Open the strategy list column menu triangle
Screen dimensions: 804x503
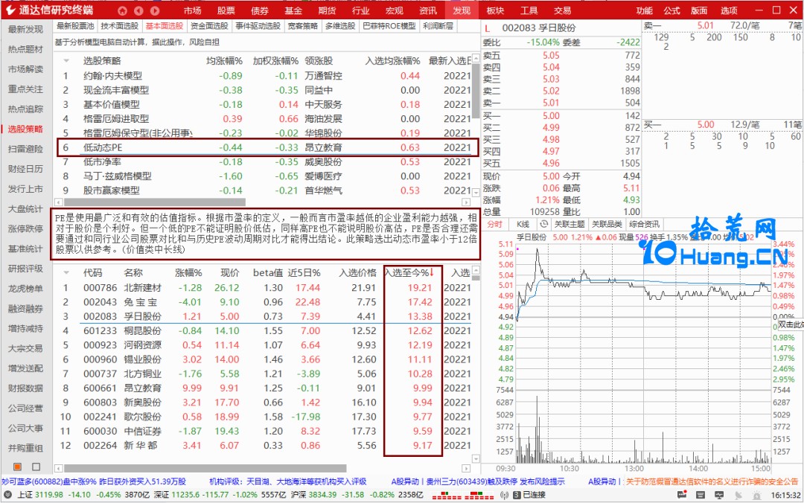(x=66, y=61)
